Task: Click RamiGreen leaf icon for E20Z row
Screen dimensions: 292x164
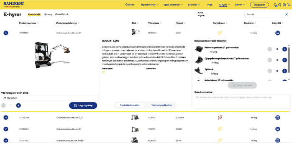Action: point(220,33)
